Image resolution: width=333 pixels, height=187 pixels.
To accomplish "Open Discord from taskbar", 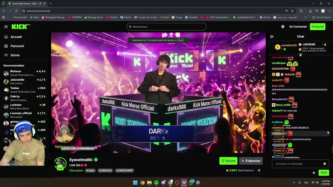I will point(163,183).
